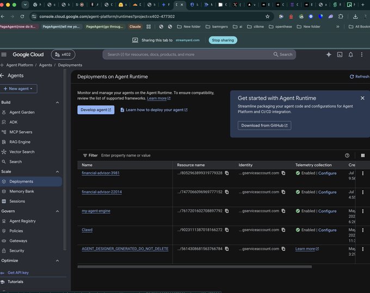Open the table help question icon
370x293 pixels.
click(347, 155)
